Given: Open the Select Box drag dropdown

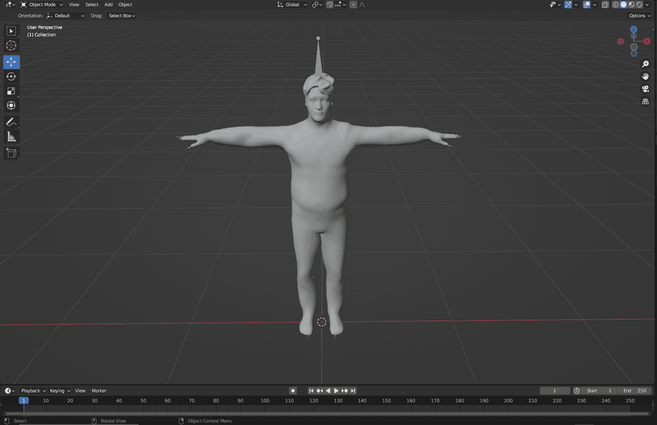Looking at the screenshot, I should [x=121, y=16].
